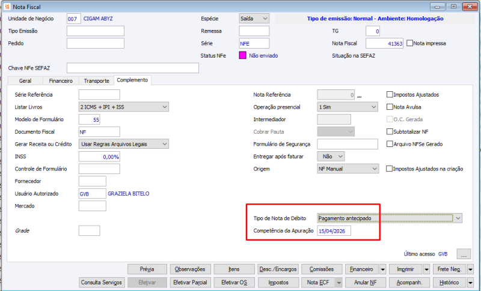Click the Nota ECF button
This screenshot has width=481, height=291.
pyautogui.click(x=319, y=283)
